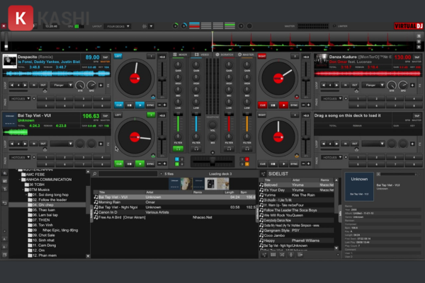Double the loop length on Despacito deck
The width and height of the screenshot is (425, 283).
pos(25,85)
